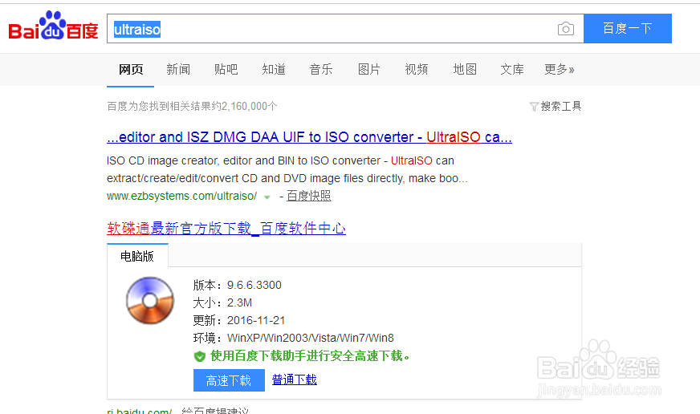700x414 pixels.
Task: Select the 网页 tab
Action: (131, 69)
